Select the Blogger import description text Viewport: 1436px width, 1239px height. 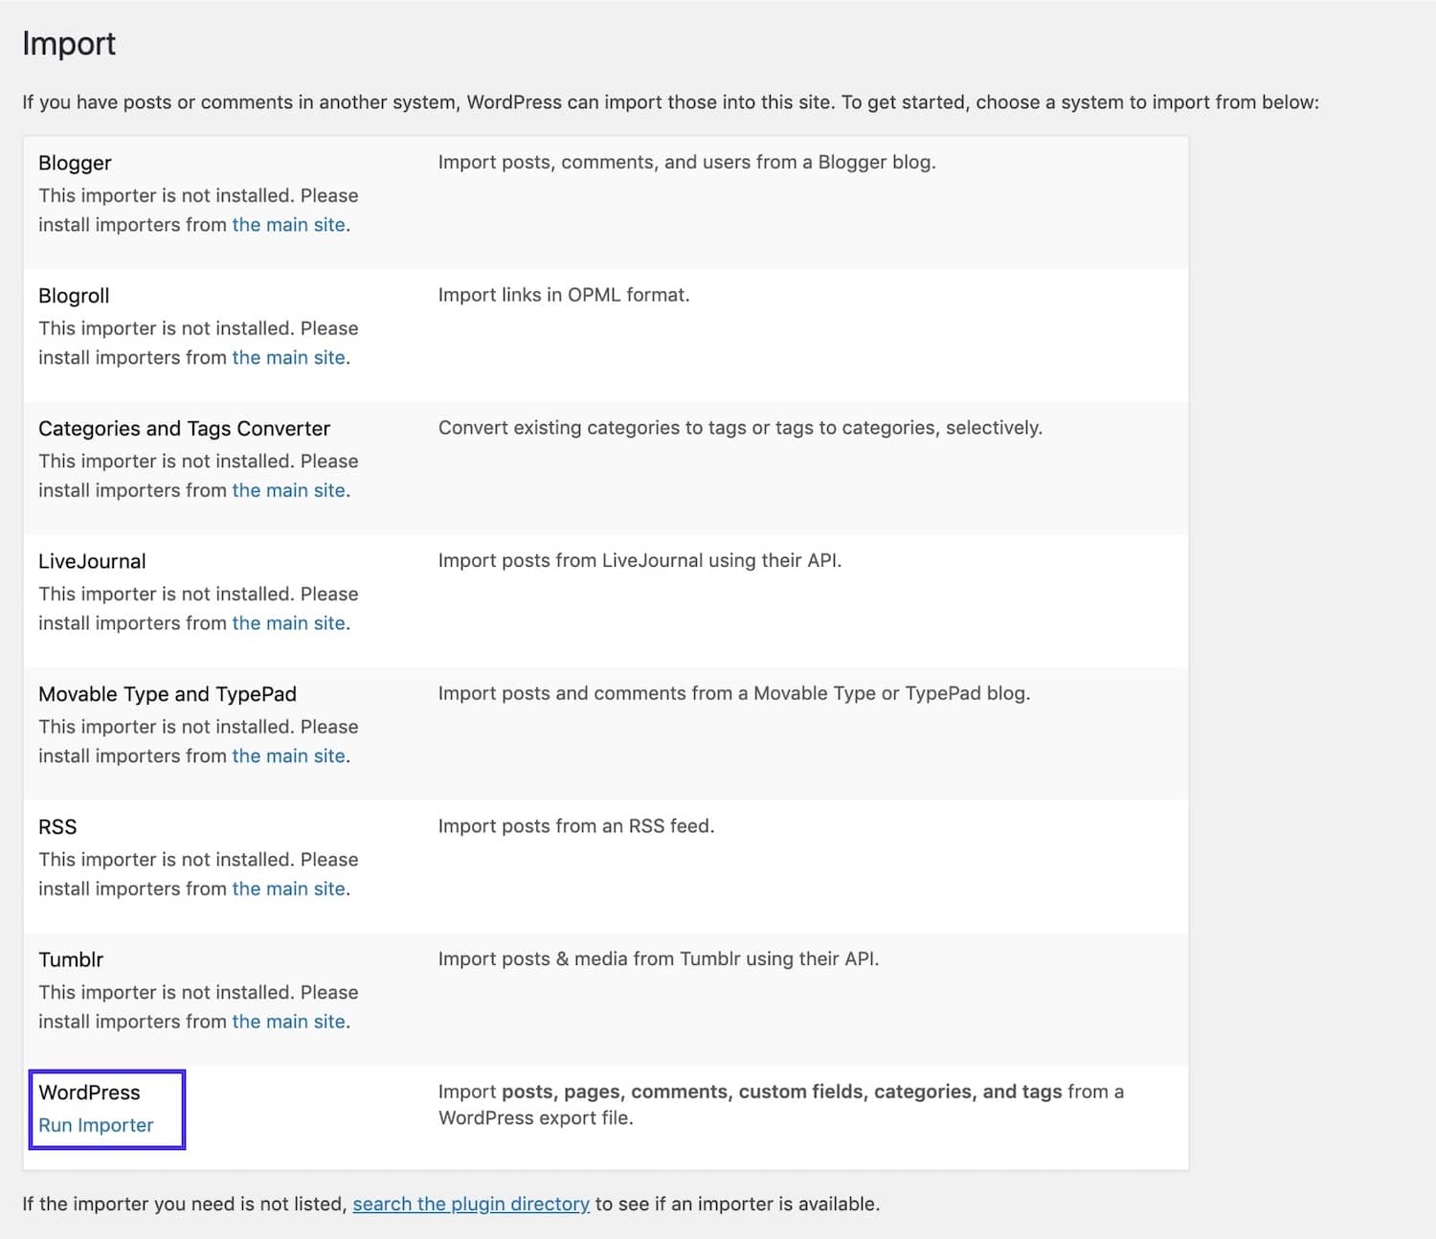click(687, 162)
